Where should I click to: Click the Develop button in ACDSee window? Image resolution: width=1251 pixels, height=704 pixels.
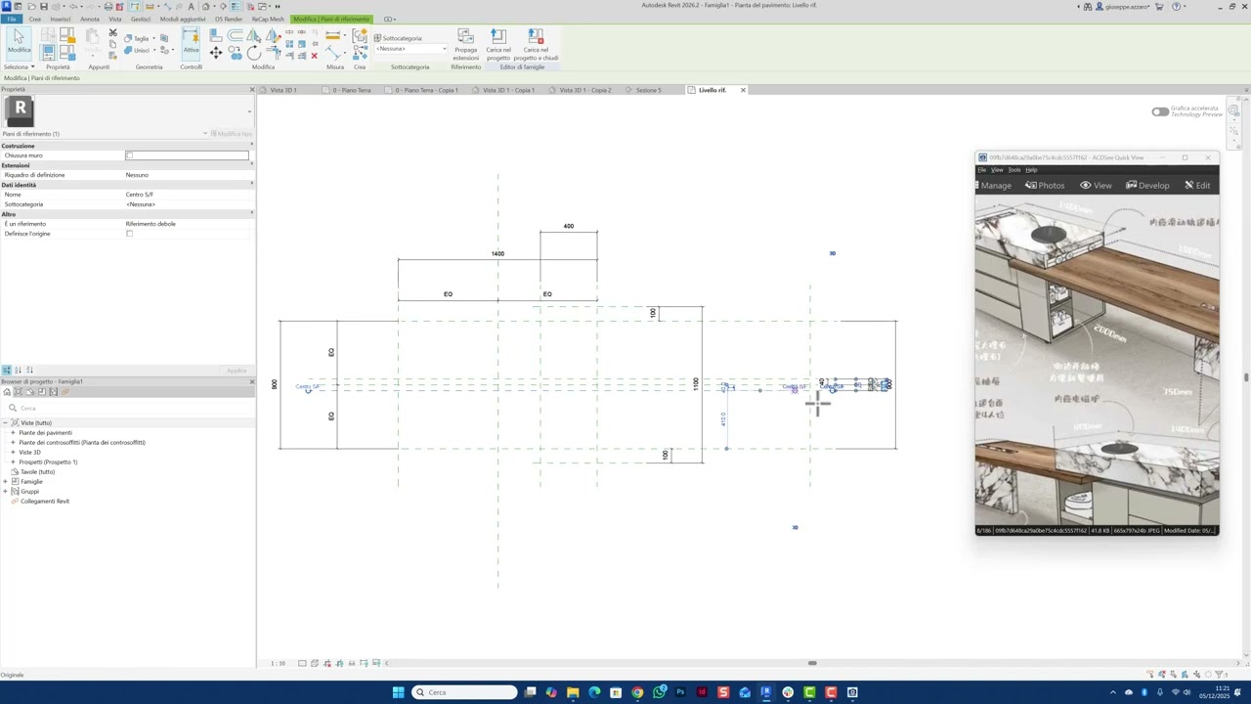[1147, 185]
